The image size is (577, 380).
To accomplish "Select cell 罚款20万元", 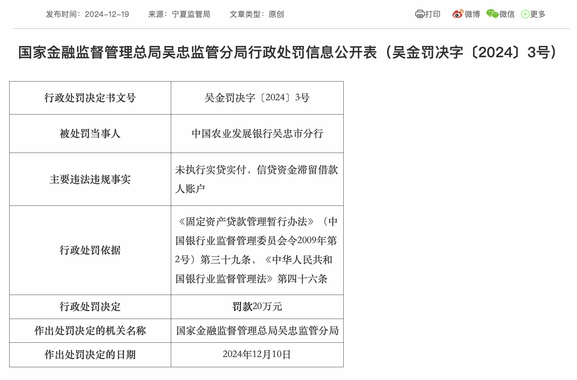I will (257, 307).
